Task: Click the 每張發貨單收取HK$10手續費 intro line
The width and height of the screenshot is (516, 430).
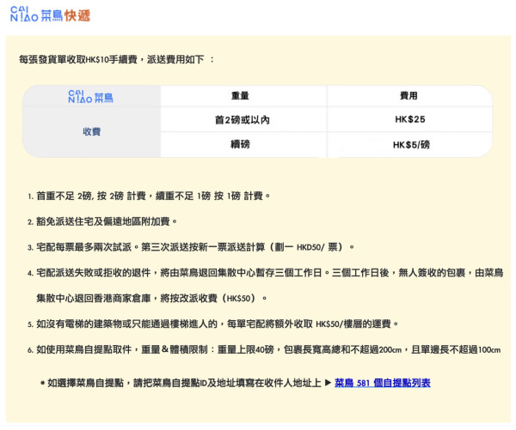Action: coord(116,60)
